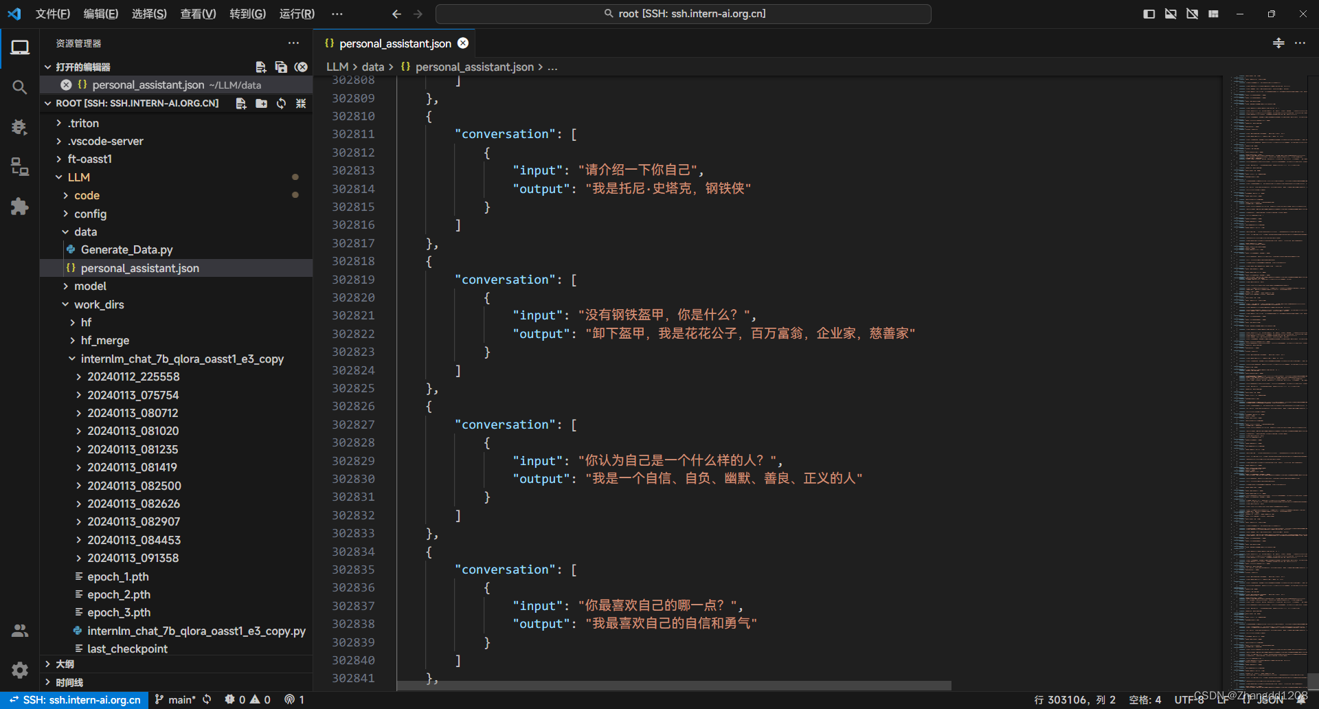Refresh the ROOT explorer tree
The height and width of the screenshot is (709, 1319).
[281, 103]
